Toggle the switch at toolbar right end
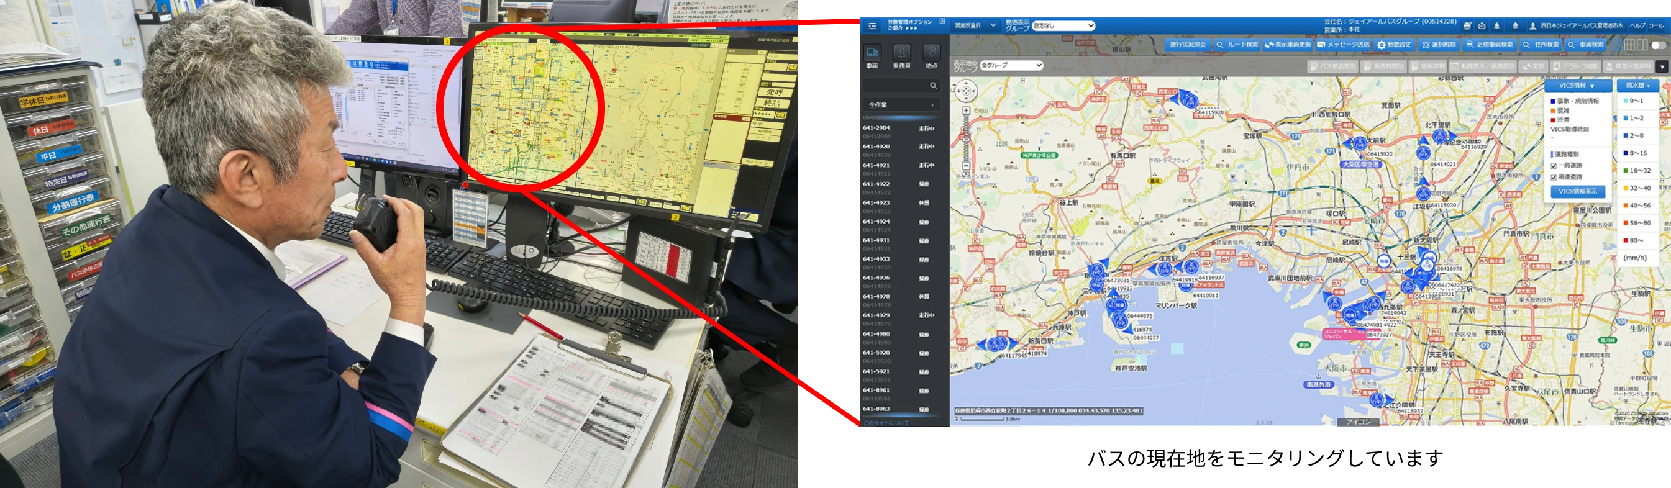 (x=1658, y=45)
